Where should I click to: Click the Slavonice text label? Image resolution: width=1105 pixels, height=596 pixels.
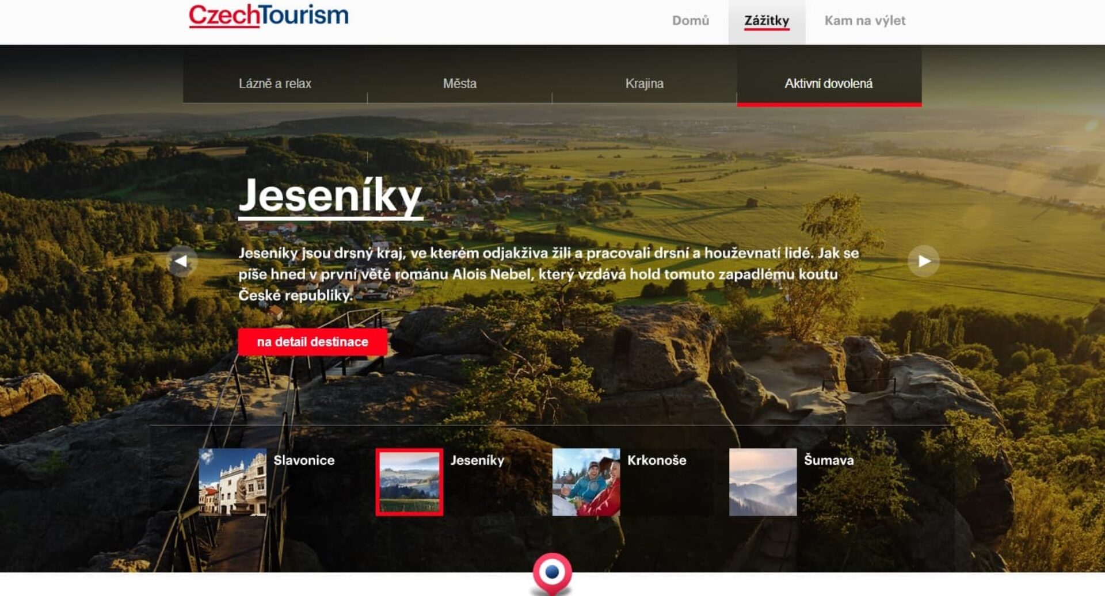coord(304,460)
